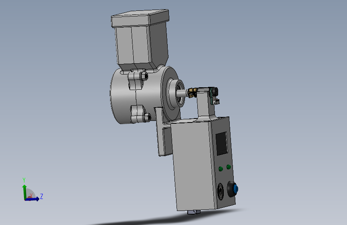Select the blue-capped knob on the control box
Screen dimensions: 347x225
(x=233, y=189)
